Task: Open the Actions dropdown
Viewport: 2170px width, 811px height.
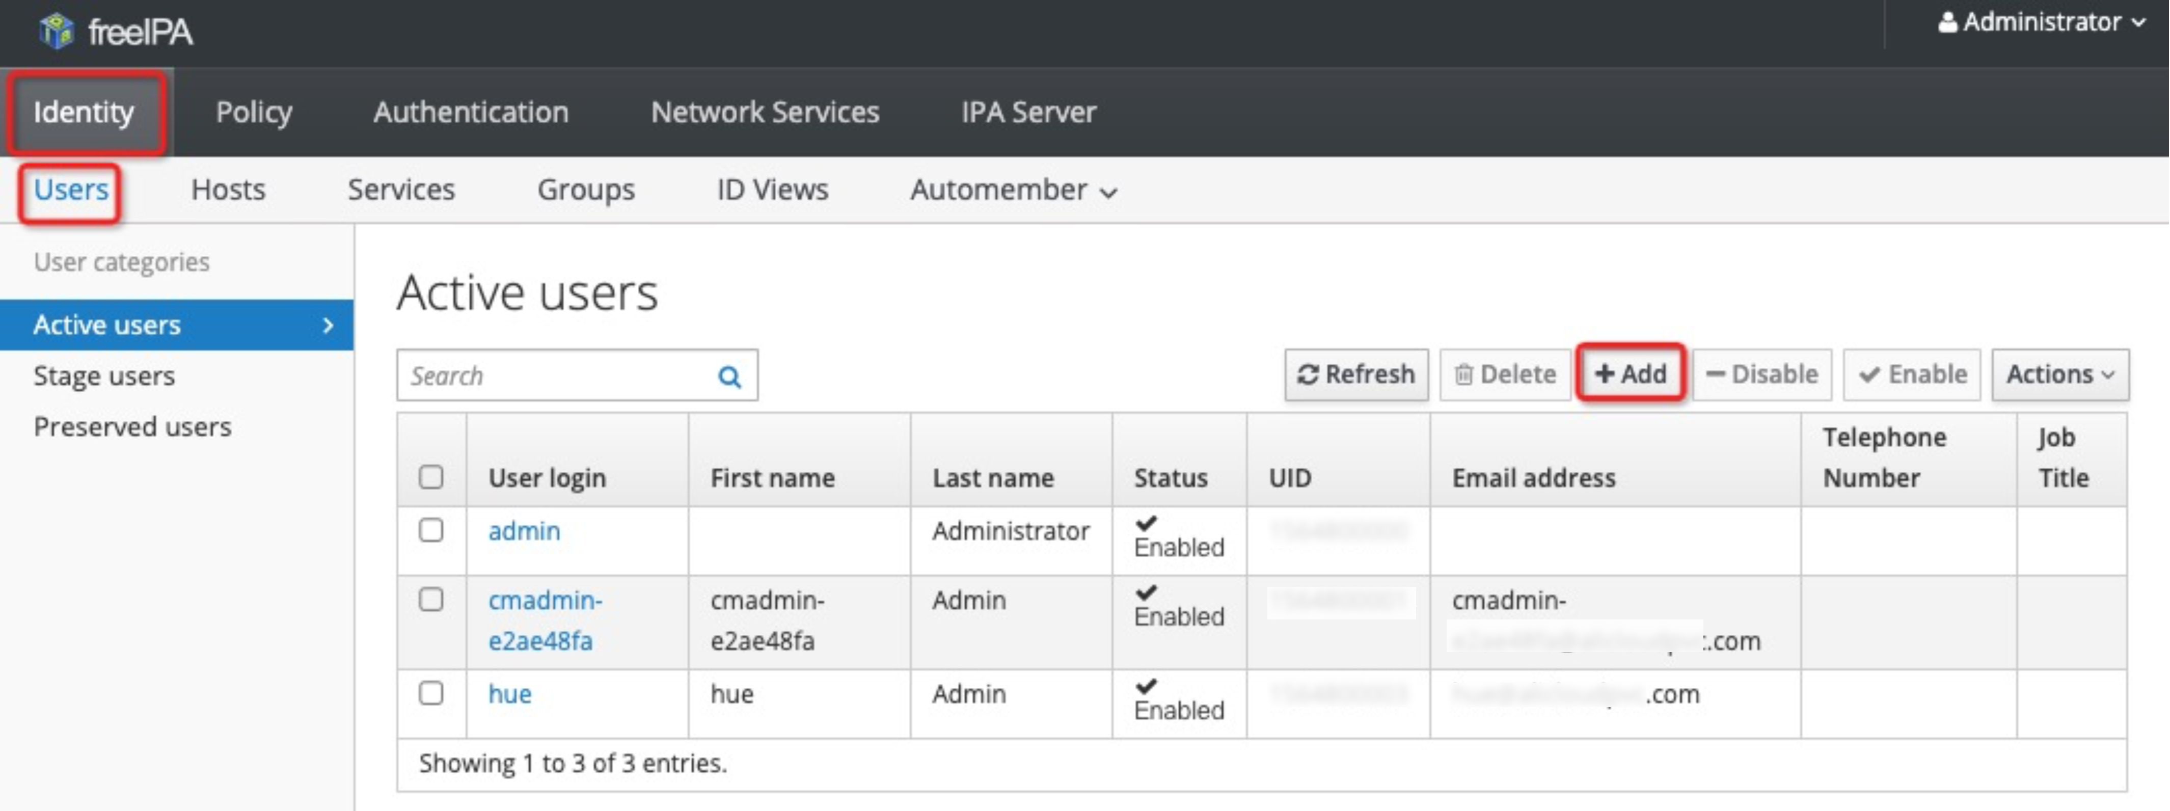Action: (2059, 374)
